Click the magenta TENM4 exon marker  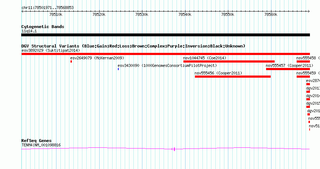tap(174, 149)
